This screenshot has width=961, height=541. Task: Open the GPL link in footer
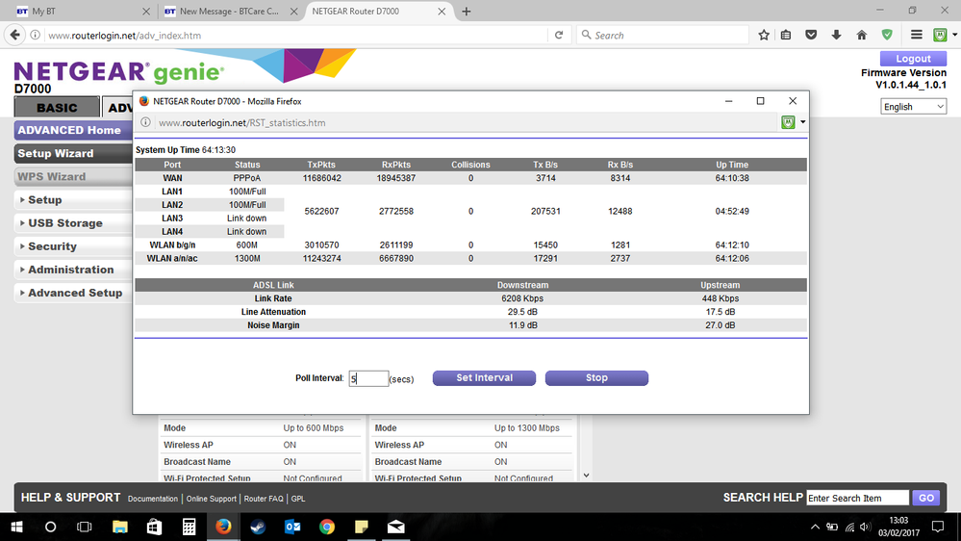[x=298, y=499]
